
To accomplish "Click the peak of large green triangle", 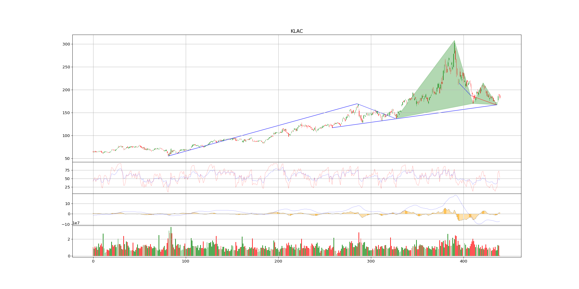I will tap(454, 41).
